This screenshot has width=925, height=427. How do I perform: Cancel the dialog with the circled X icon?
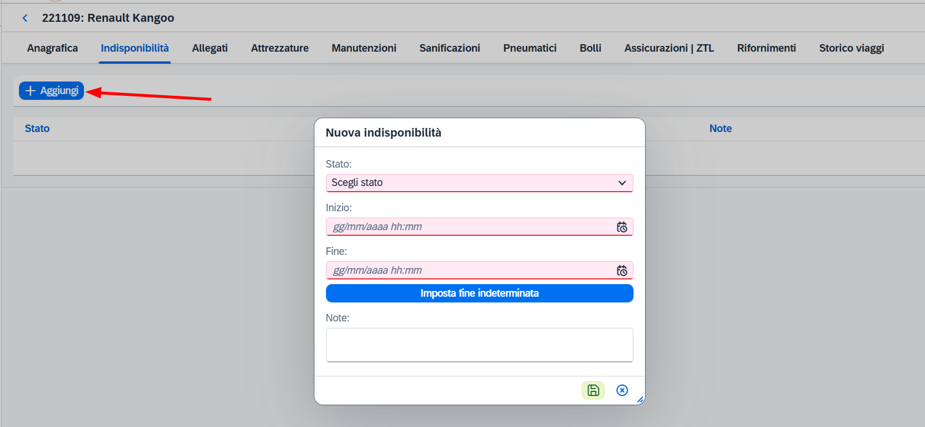click(622, 390)
